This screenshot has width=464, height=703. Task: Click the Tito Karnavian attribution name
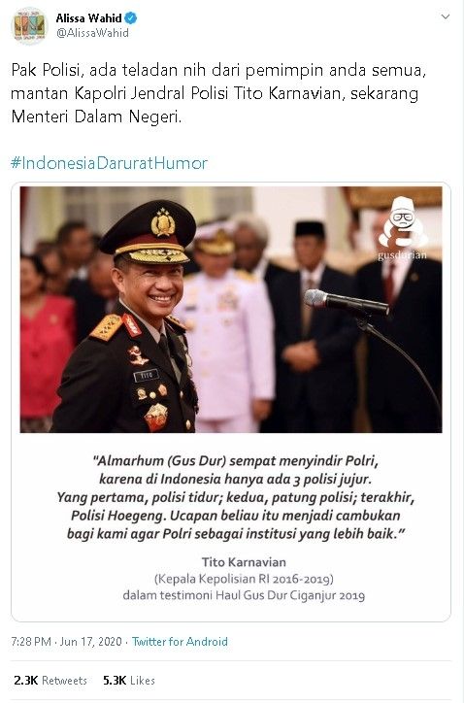[x=244, y=562]
